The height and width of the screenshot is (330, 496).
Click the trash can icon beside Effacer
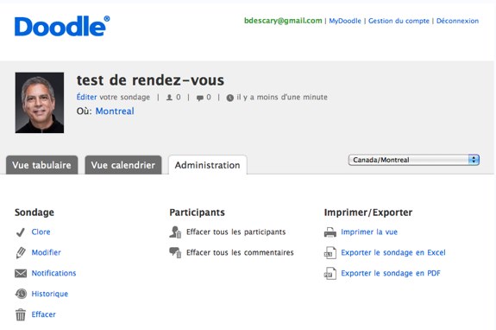pos(21,314)
